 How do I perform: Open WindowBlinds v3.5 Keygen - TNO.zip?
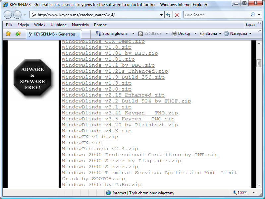click(118, 119)
